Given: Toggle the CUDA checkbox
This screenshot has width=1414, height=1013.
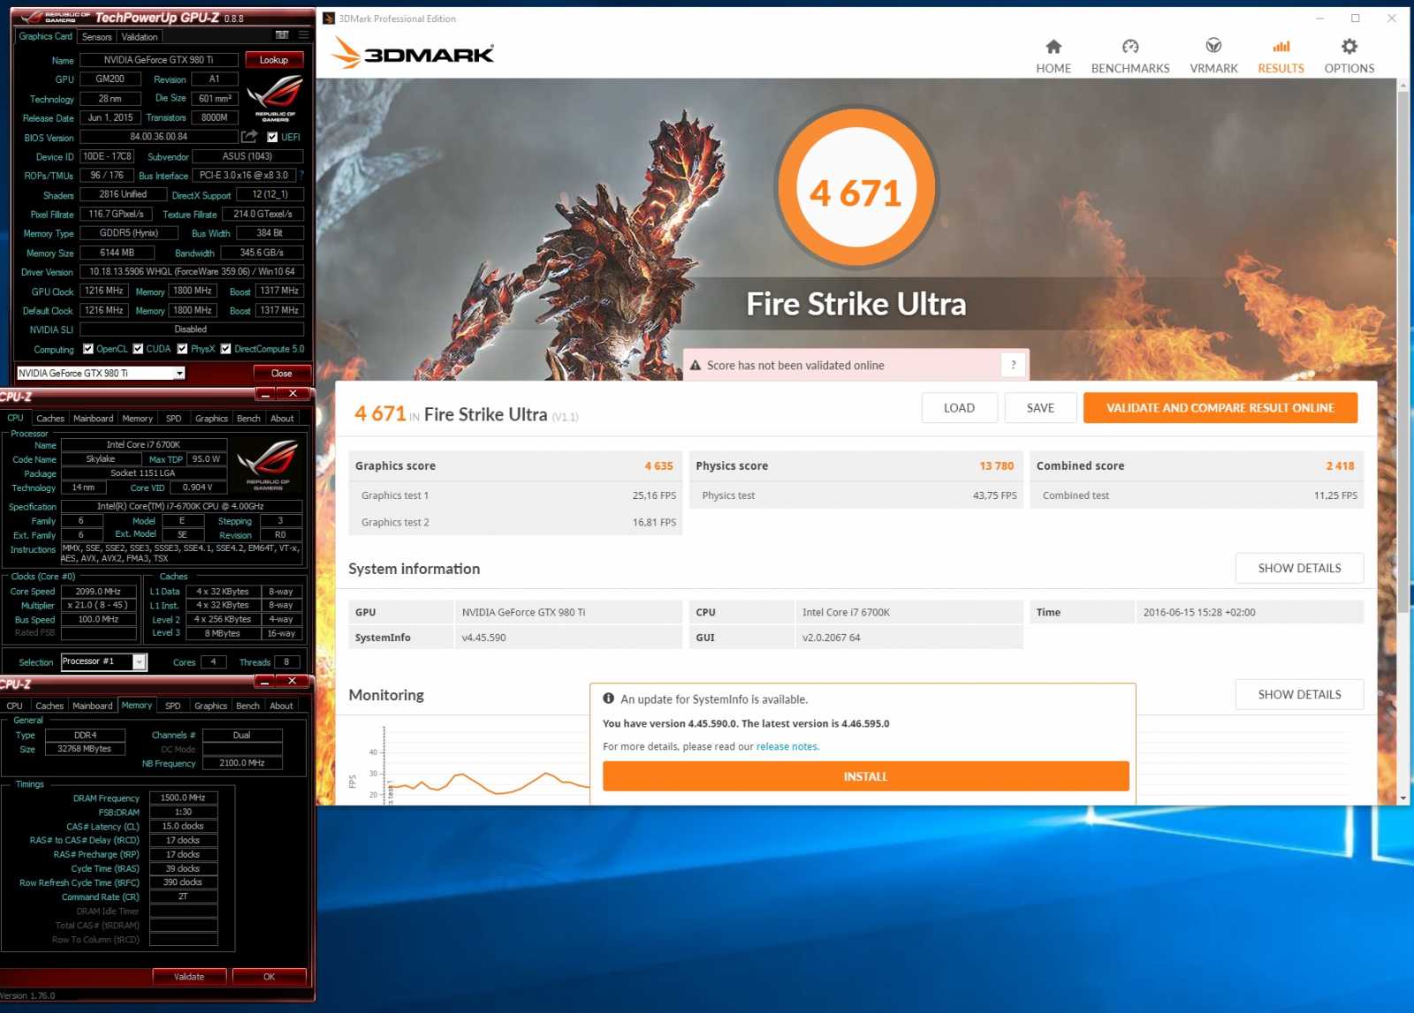Looking at the screenshot, I should [138, 349].
